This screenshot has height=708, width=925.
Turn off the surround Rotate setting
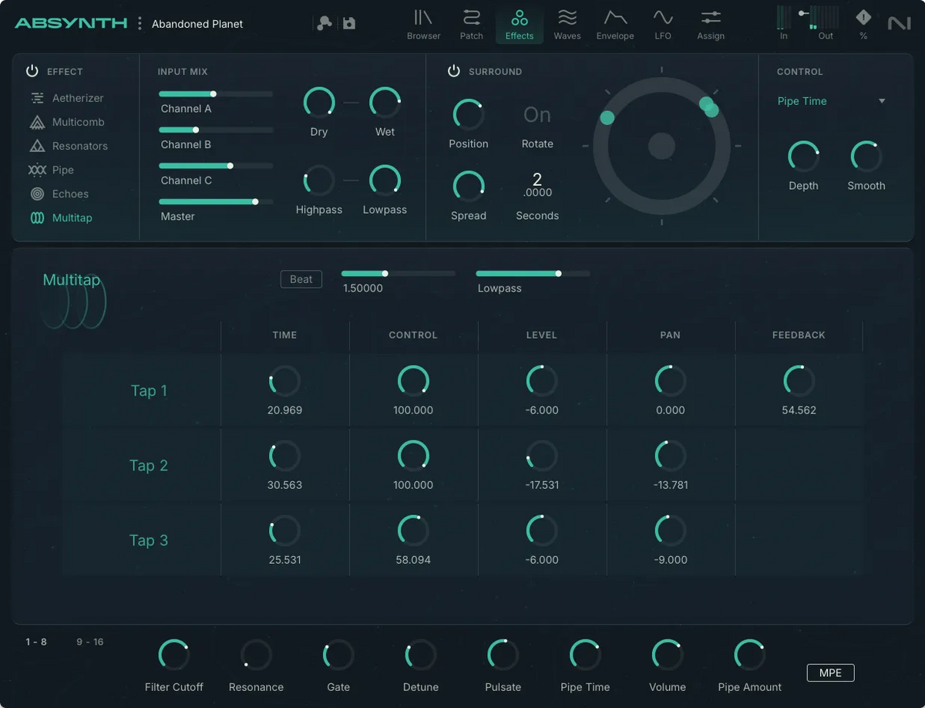536,114
